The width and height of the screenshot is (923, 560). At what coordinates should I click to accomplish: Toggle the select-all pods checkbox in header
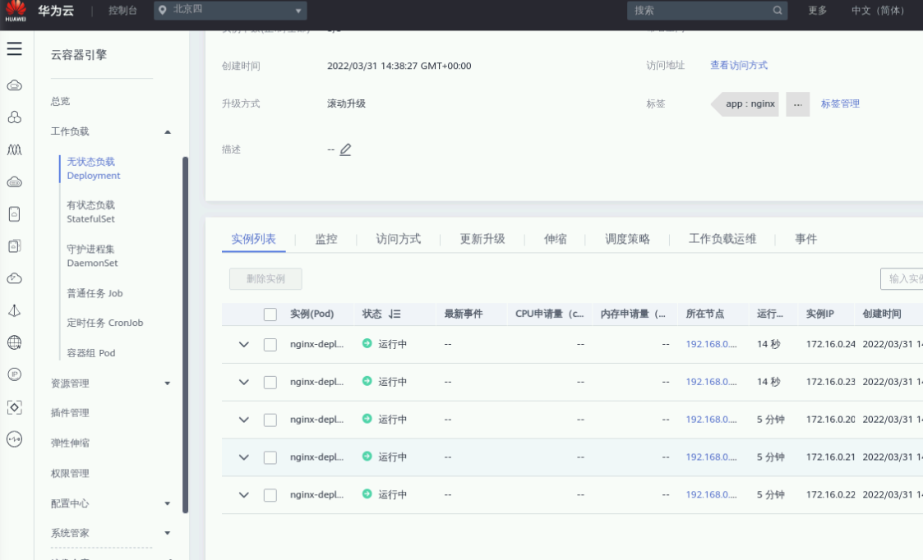pyautogui.click(x=270, y=314)
